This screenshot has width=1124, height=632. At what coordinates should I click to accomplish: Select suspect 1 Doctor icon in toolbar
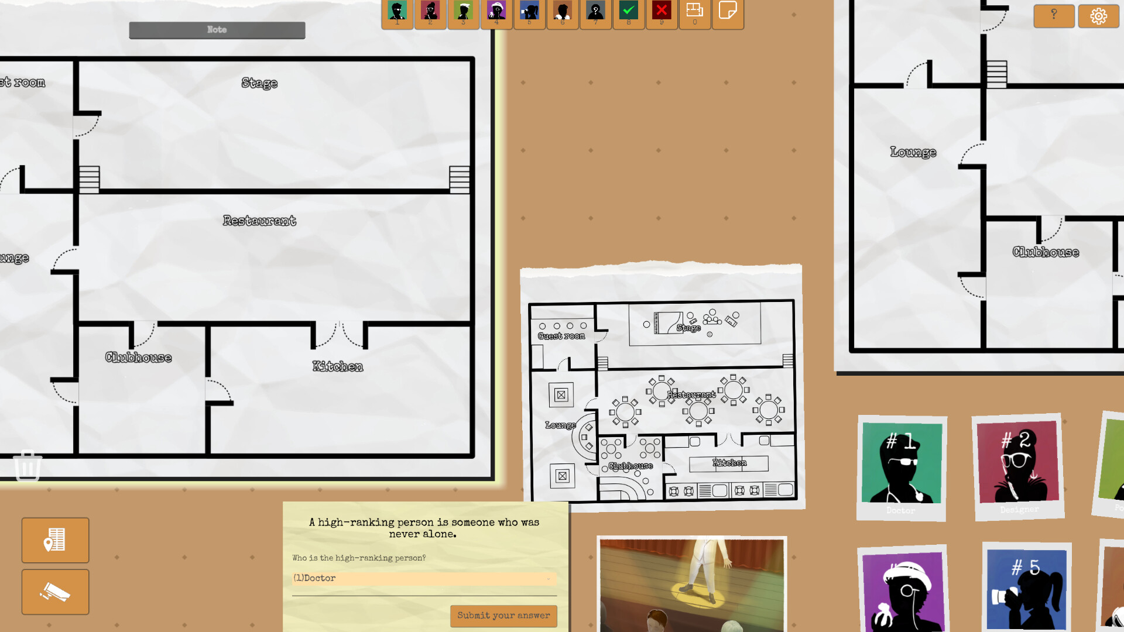coord(397,13)
